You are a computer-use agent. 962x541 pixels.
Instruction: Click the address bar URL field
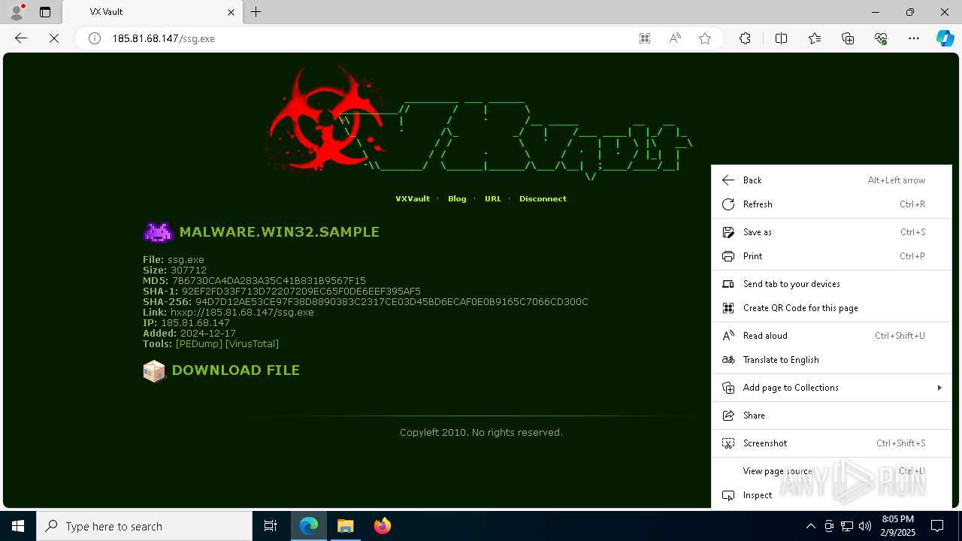[368, 38]
